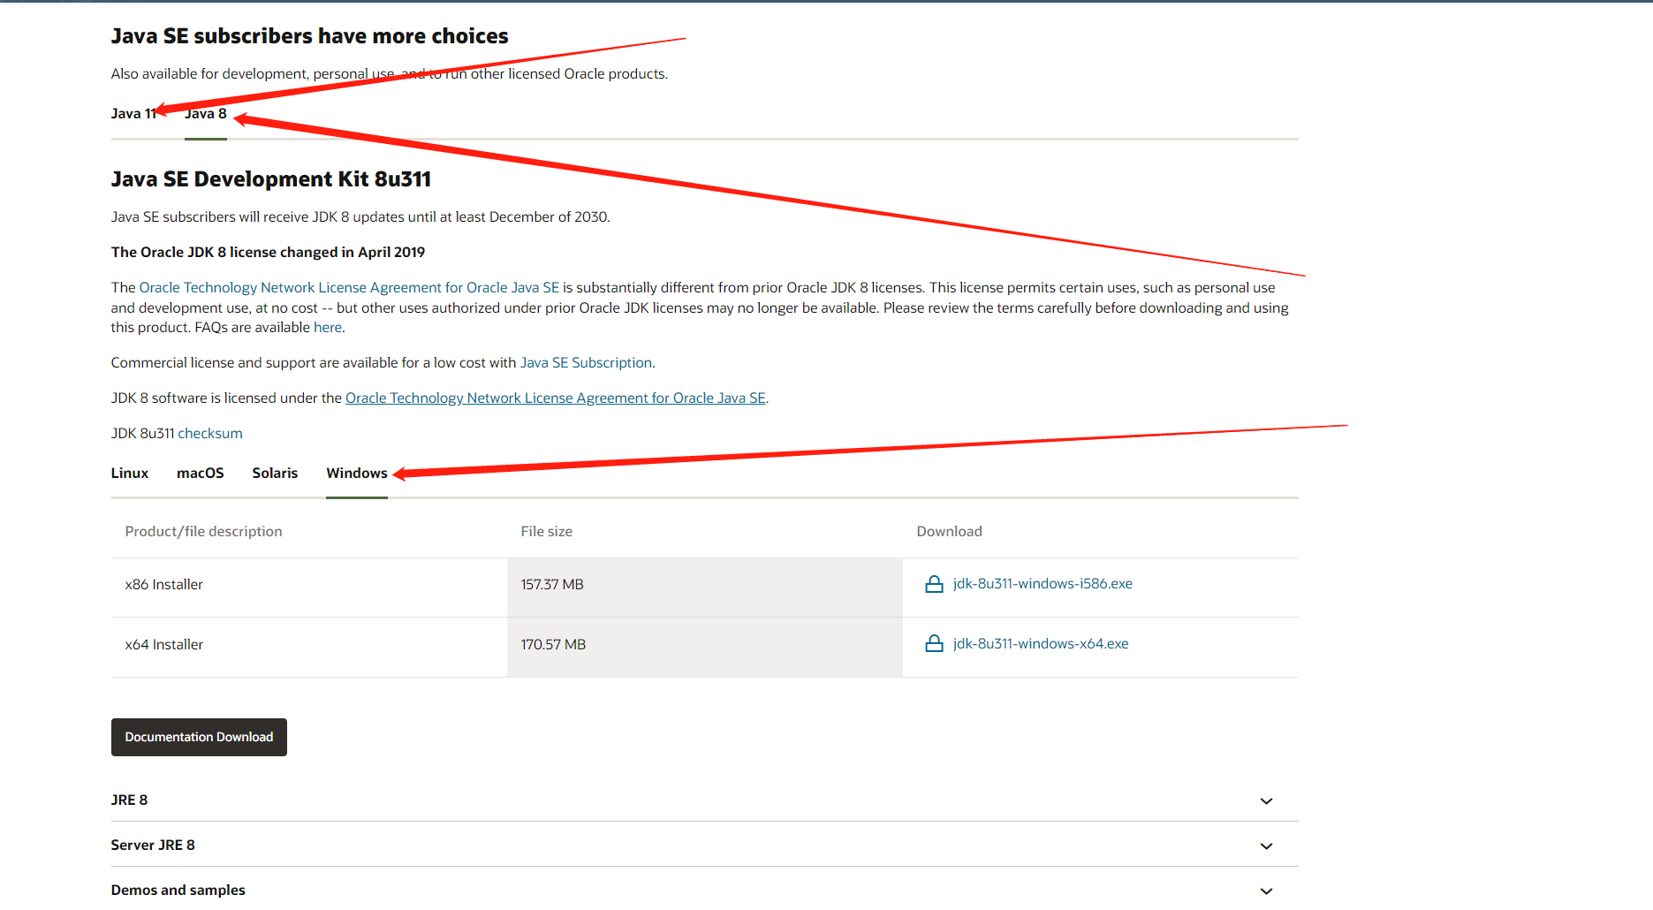Select the Windows downloads tab
The width and height of the screenshot is (1653, 910).
[356, 474]
